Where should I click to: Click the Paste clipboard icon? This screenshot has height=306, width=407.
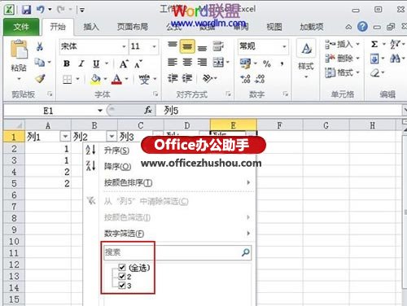tap(19, 50)
